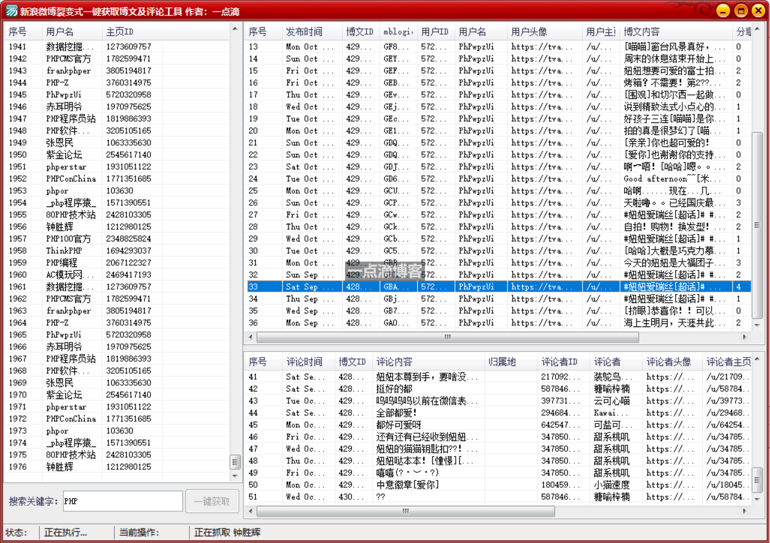
Task: Select comment row 42 挺好的都
Action: pyautogui.click(x=498, y=389)
